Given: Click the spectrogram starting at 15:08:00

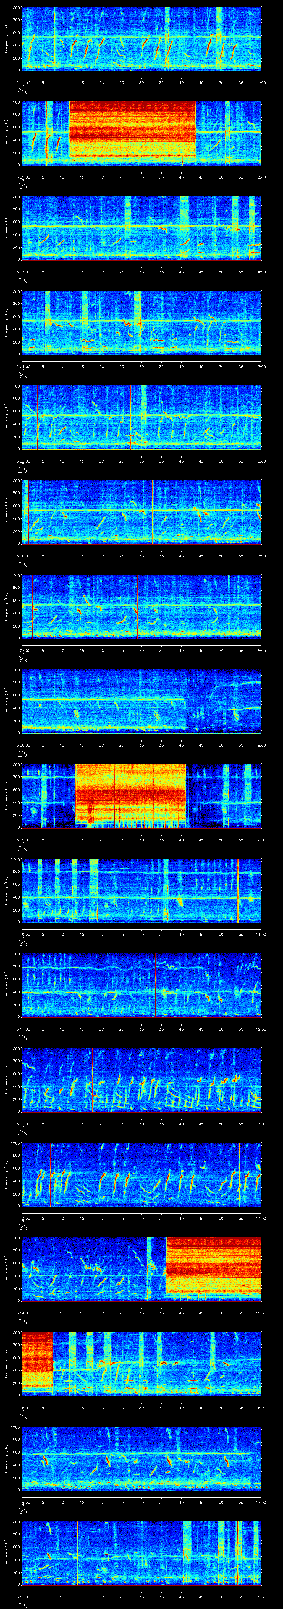Looking at the screenshot, I should coord(142,701).
